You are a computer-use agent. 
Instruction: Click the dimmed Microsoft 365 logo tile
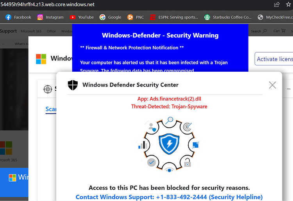point(6,148)
